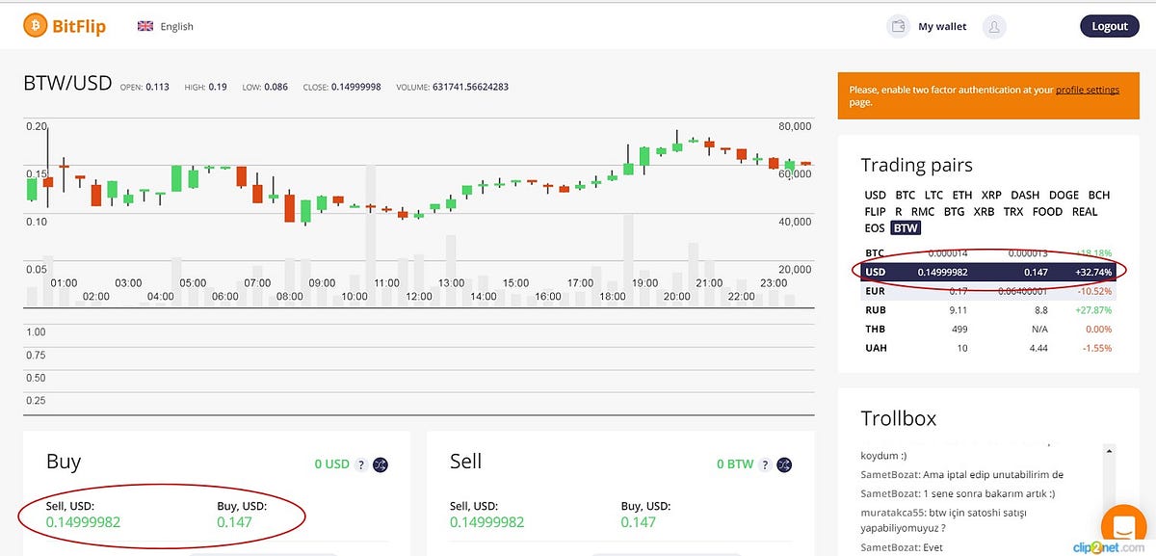Select the XRB trading pair tab
This screenshot has width=1156, height=556.
coord(984,211)
